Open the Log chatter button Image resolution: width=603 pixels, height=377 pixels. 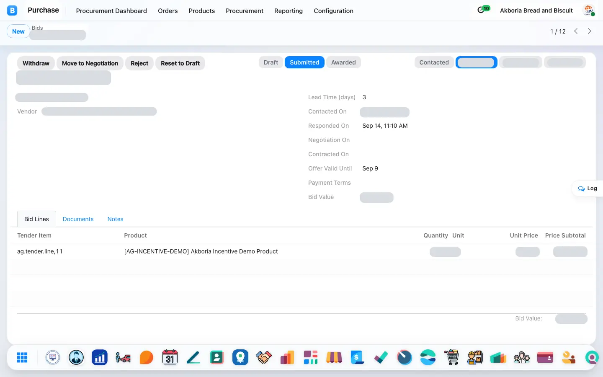click(x=588, y=188)
